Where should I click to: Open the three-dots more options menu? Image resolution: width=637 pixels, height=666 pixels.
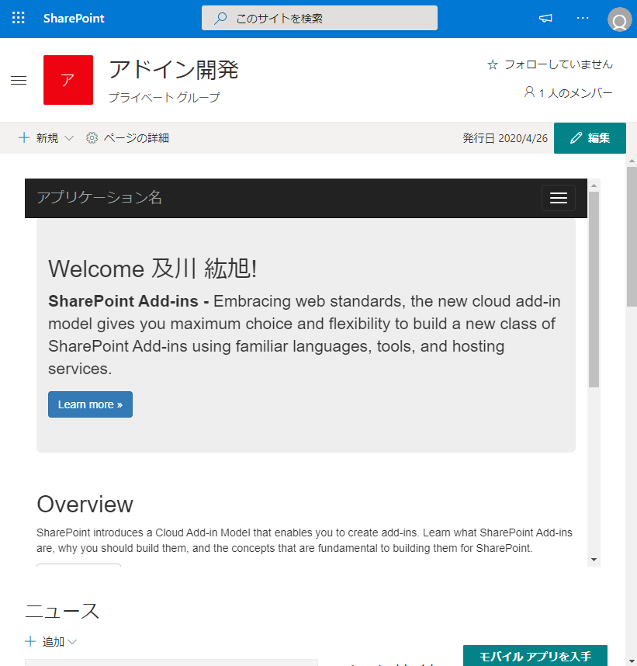coord(583,18)
